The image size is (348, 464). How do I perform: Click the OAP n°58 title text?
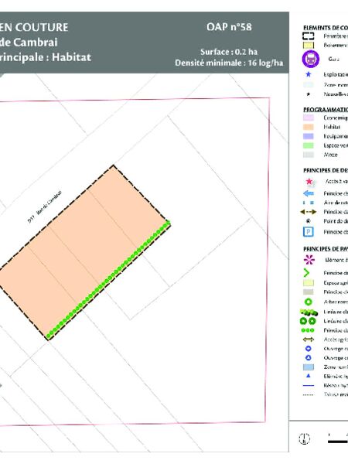[229, 27]
